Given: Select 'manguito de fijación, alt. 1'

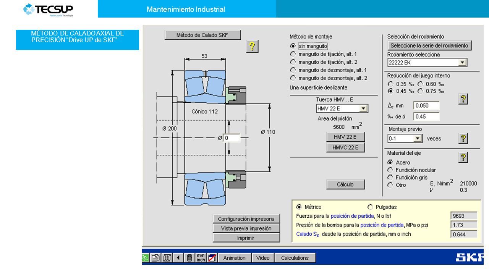Looking at the screenshot, I should tap(293, 54).
